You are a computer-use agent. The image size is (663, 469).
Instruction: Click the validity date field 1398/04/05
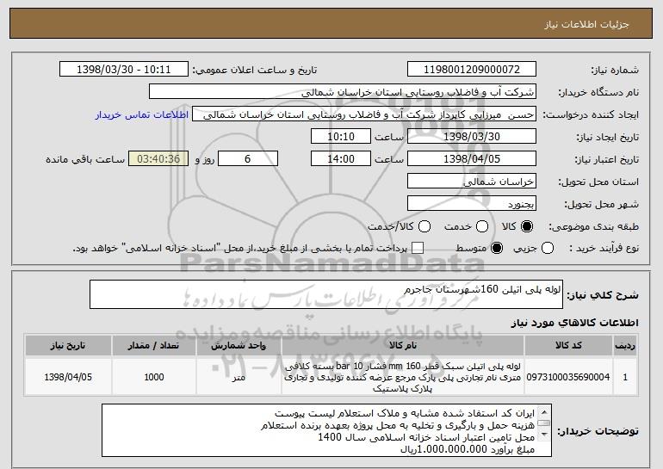pos(472,159)
